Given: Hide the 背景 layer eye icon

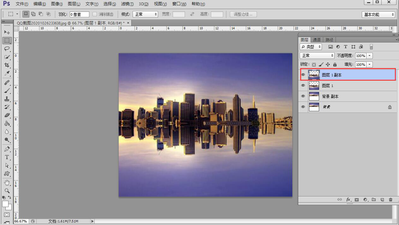Looking at the screenshot, I should click(303, 107).
